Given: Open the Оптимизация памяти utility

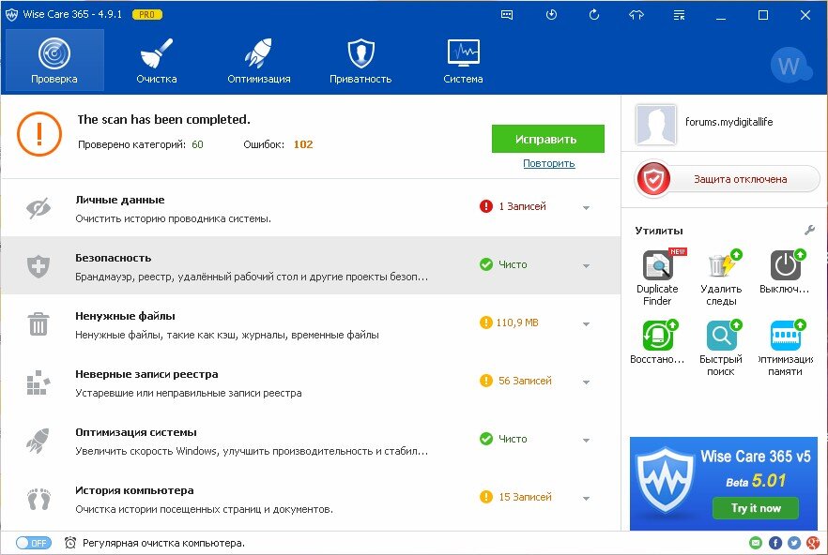Looking at the screenshot, I should click(785, 348).
